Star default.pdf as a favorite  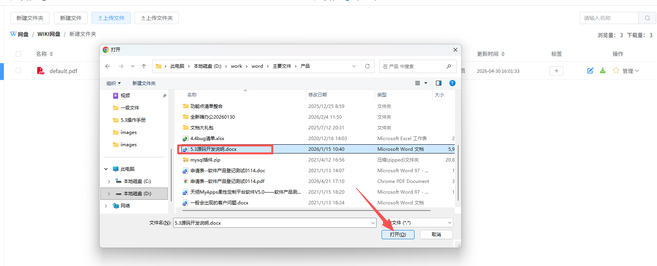[x=616, y=70]
